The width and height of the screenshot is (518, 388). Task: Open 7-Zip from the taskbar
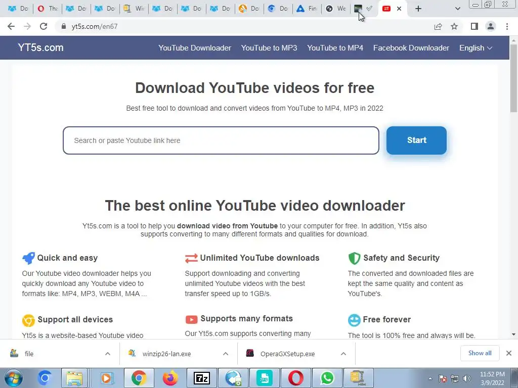pos(202,378)
